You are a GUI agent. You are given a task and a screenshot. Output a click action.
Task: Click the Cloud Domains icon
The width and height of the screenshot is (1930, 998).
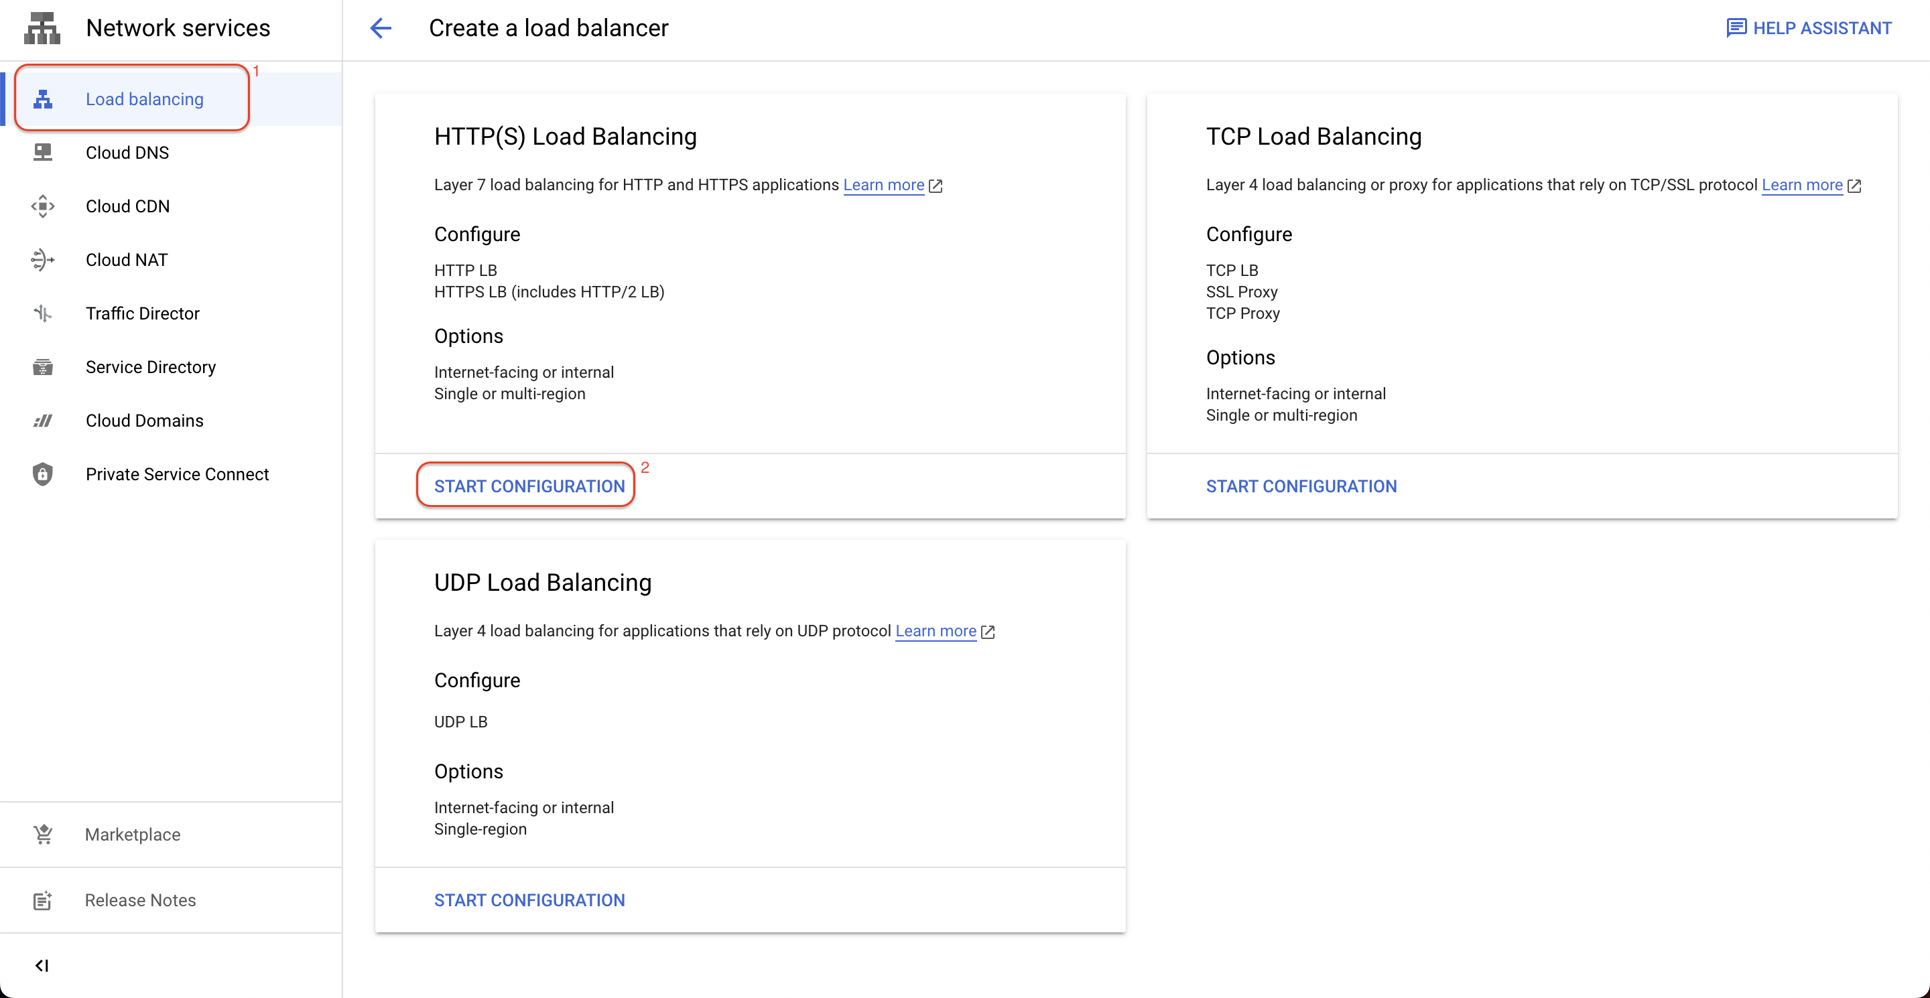[x=43, y=420]
